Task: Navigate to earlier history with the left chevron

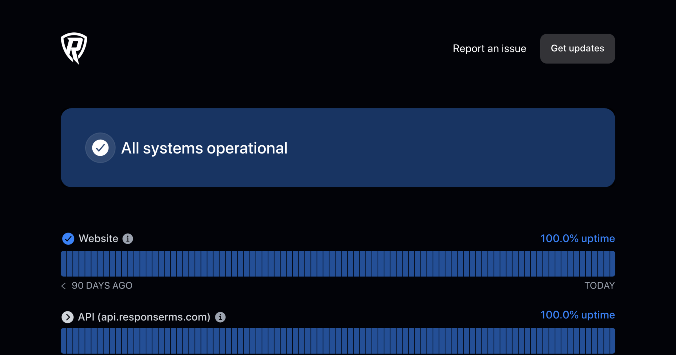Action: click(x=63, y=286)
